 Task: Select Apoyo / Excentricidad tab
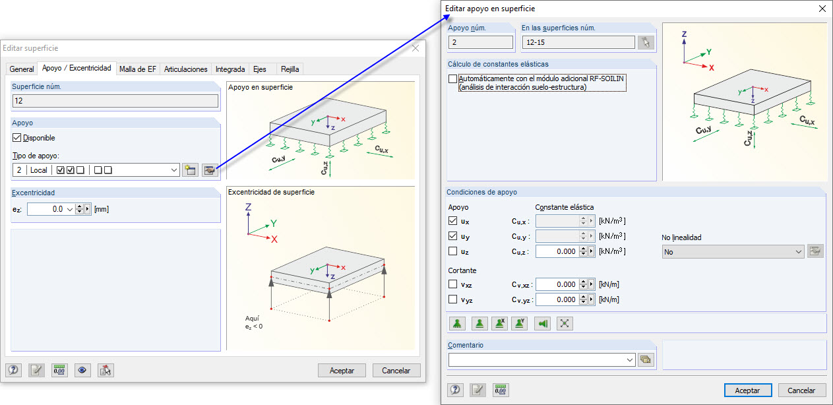tap(77, 68)
